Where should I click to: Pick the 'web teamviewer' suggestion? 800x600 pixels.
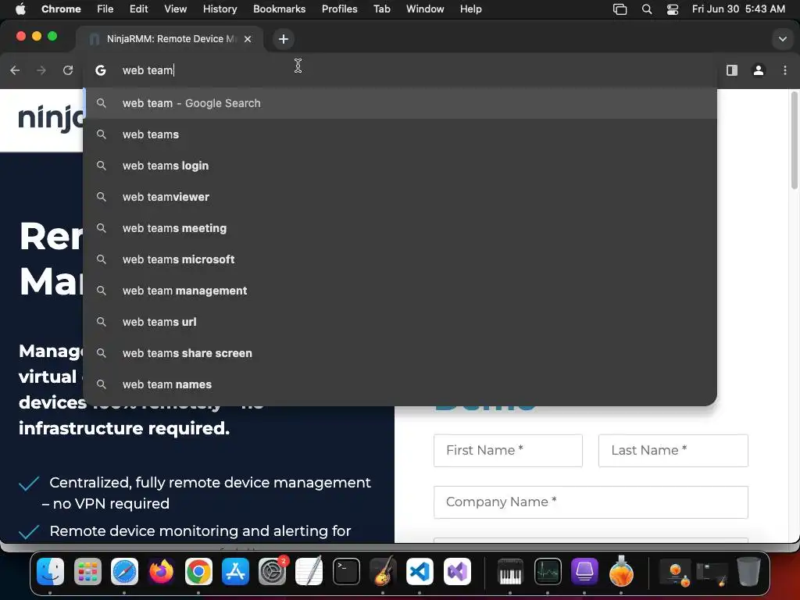pos(400,197)
